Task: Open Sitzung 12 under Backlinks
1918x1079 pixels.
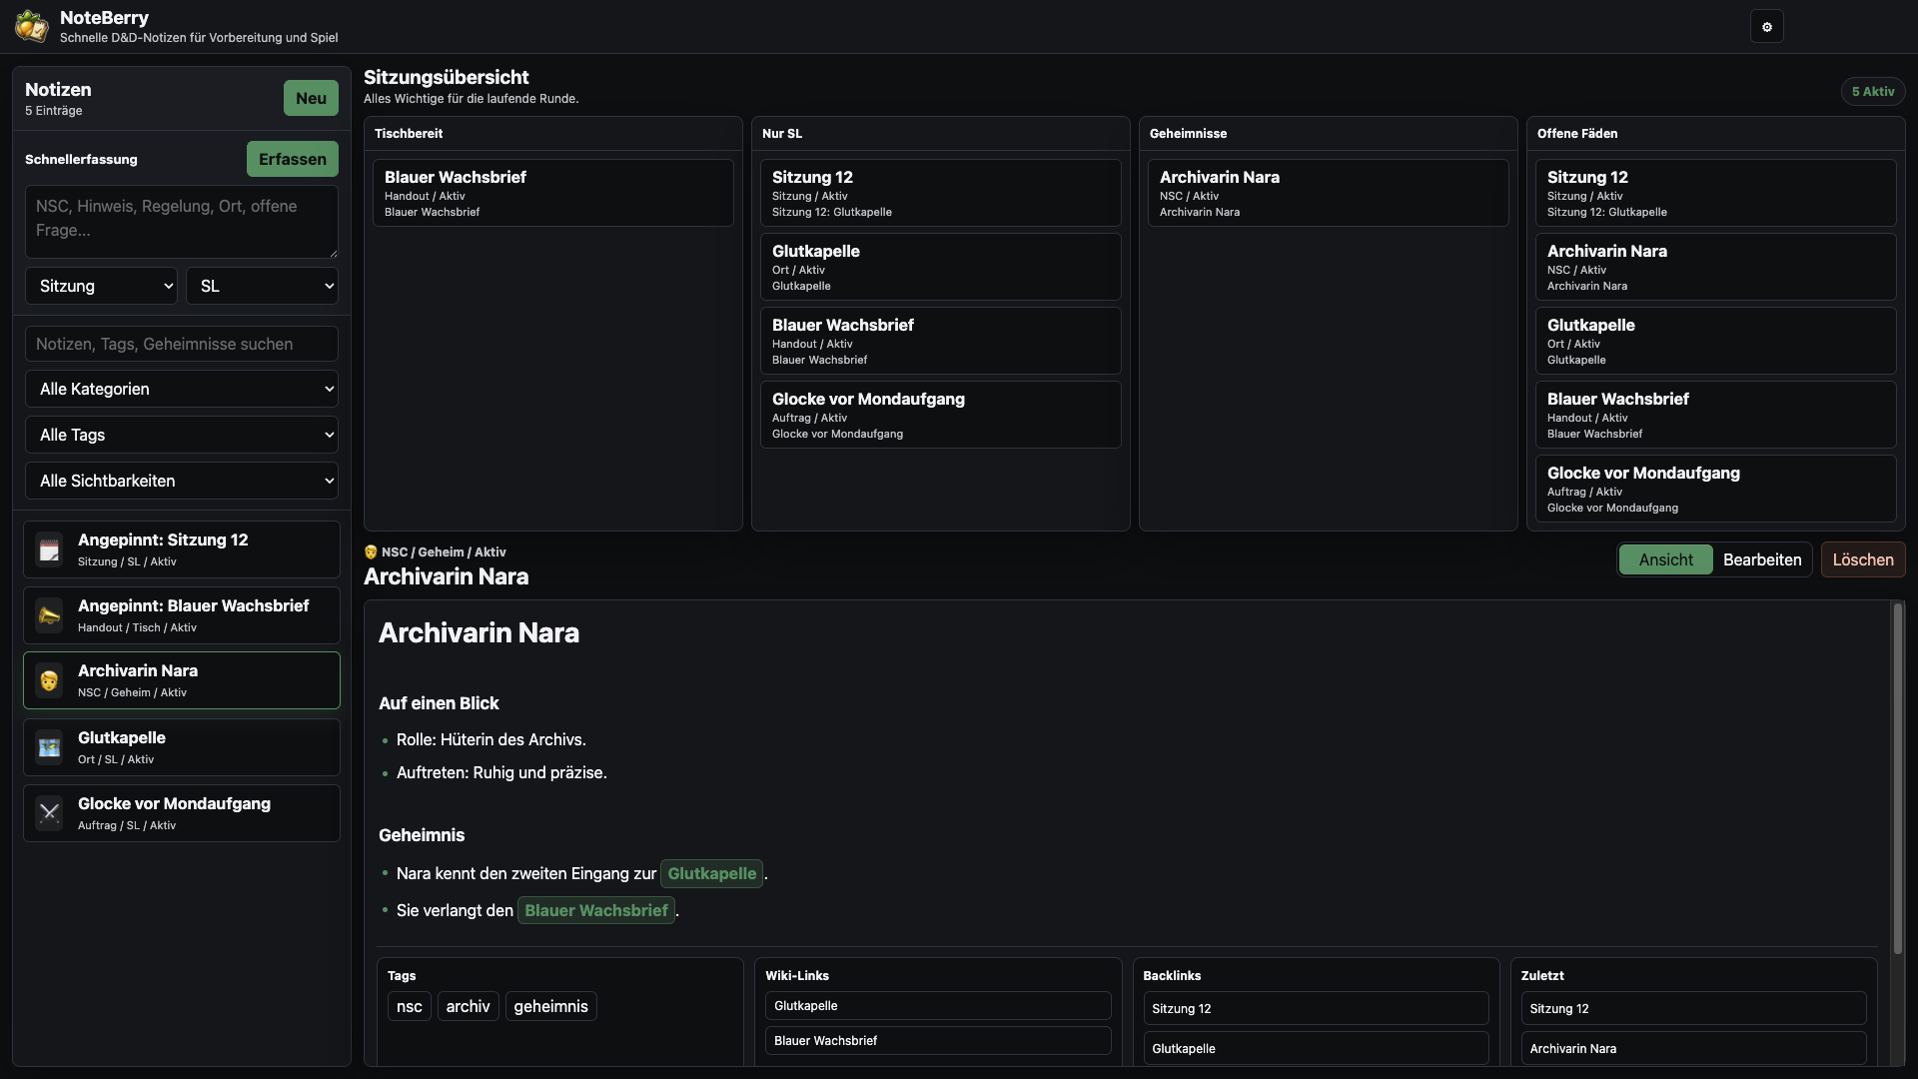Action: 1316,1009
